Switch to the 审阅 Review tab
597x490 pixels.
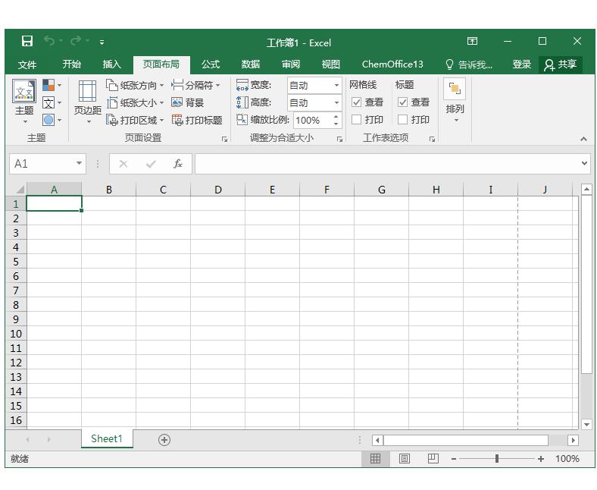coord(291,64)
